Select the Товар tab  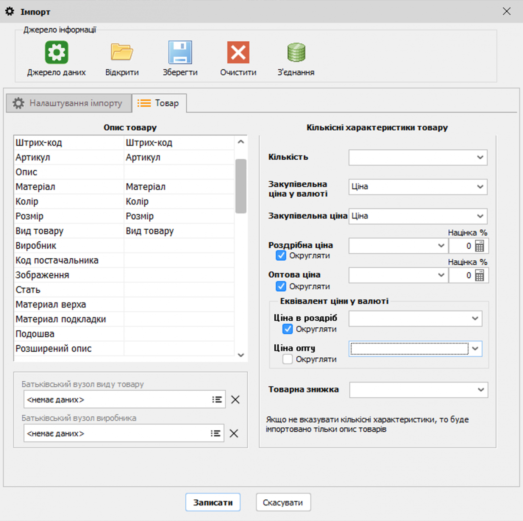(x=159, y=103)
